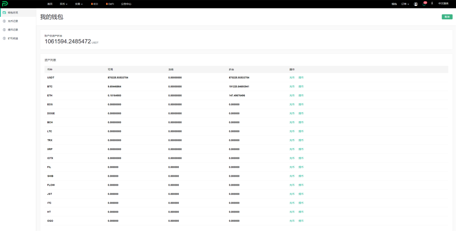Click 充币 in the BTC row

click(x=292, y=87)
